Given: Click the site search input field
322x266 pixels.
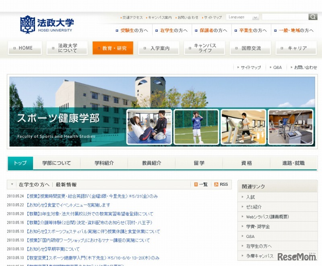Looking at the screenshot, I should pyautogui.click(x=286, y=17).
